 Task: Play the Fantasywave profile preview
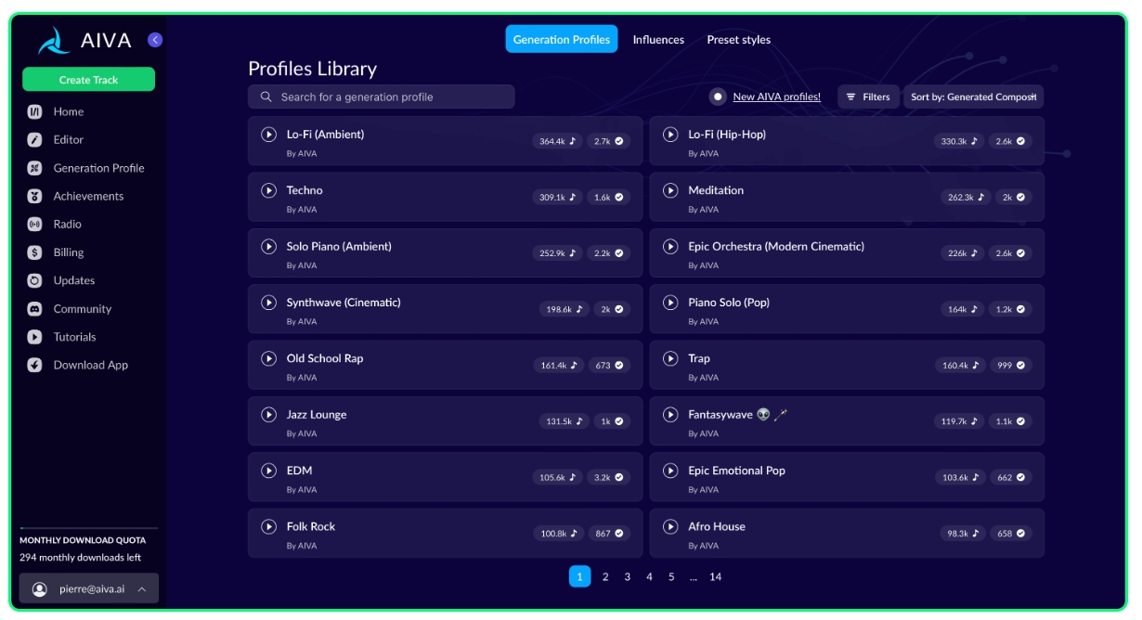[x=670, y=415]
